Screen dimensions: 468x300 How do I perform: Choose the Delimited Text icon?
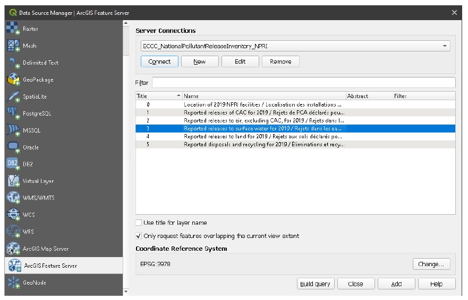13,62
